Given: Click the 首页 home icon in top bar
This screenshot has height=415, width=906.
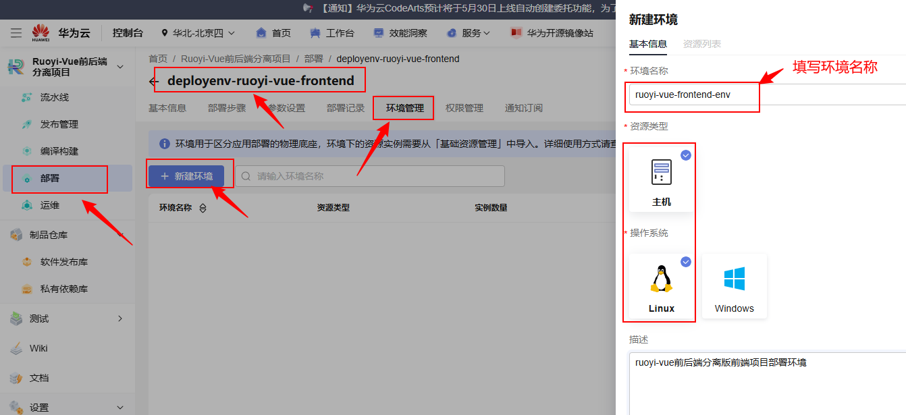Looking at the screenshot, I should tap(261, 32).
